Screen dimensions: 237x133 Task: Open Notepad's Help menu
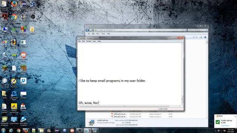99,41
